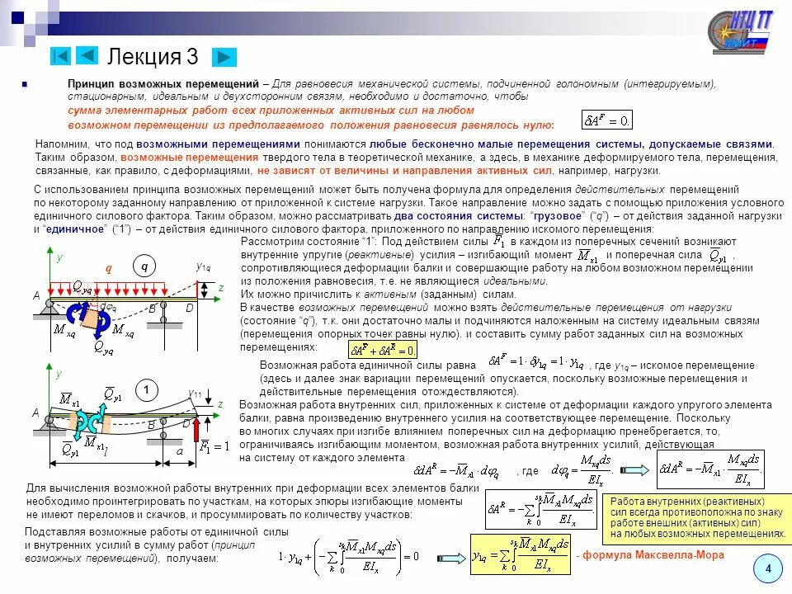Jump to first slide navigation button
Image resolution: width=792 pixels, height=594 pixels.
point(60,55)
